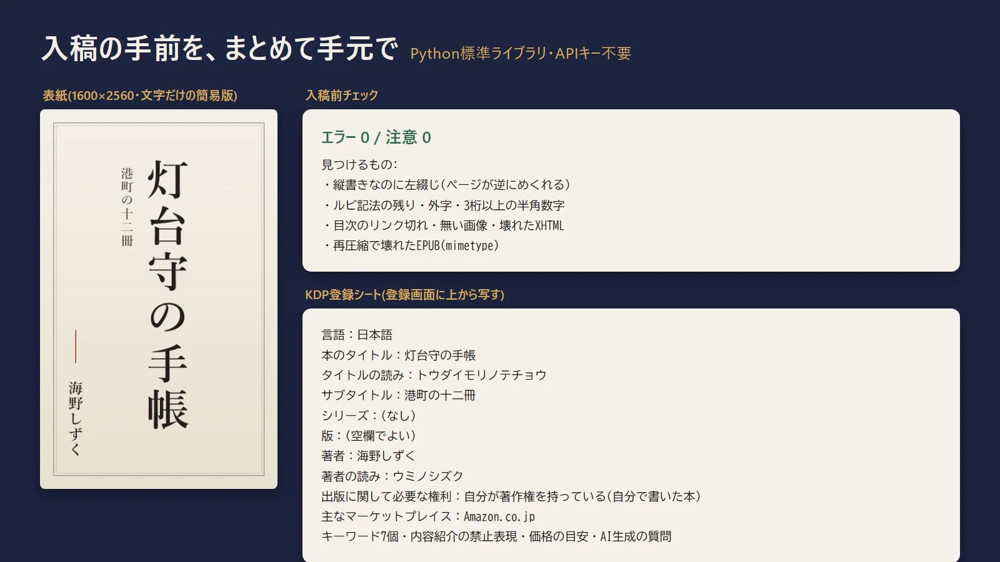Click the main heading 入稿の手前を、まとめて手元で

tap(220, 49)
